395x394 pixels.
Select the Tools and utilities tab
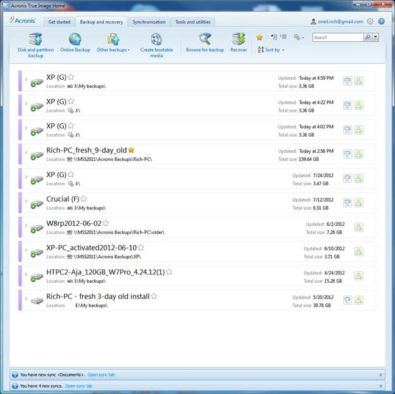tap(194, 22)
